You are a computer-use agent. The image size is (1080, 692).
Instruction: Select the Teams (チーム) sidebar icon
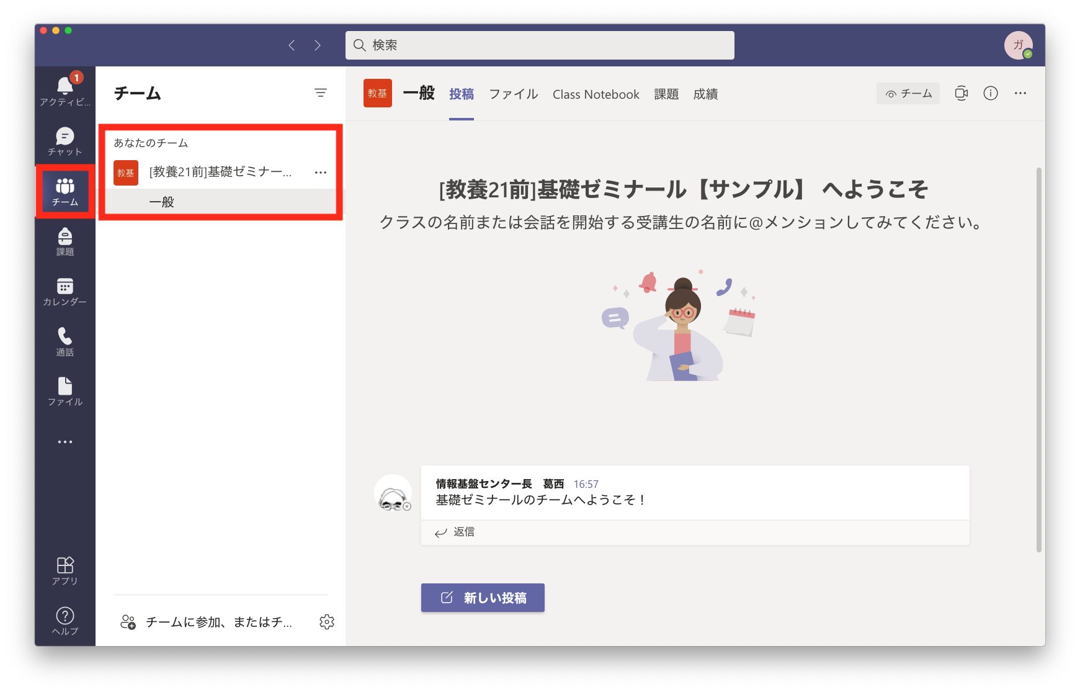65,192
